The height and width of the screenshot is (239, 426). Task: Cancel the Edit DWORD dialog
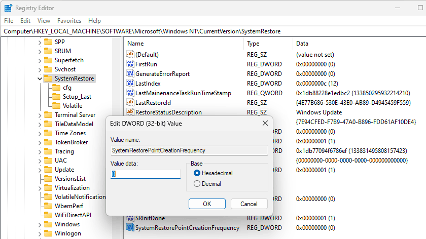click(x=249, y=204)
